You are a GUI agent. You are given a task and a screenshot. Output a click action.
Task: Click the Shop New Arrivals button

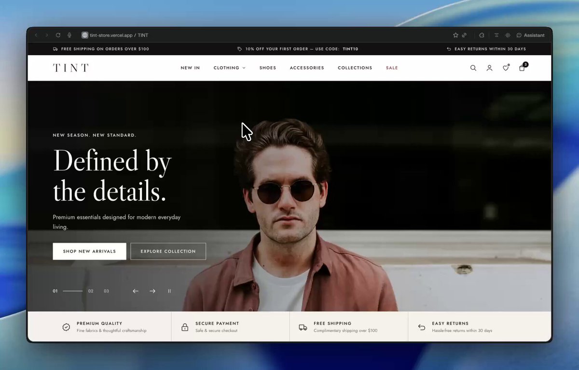[89, 251]
